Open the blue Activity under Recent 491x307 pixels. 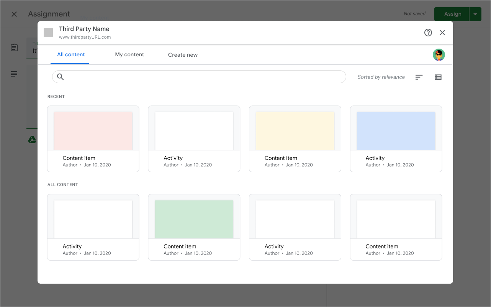tap(396, 130)
